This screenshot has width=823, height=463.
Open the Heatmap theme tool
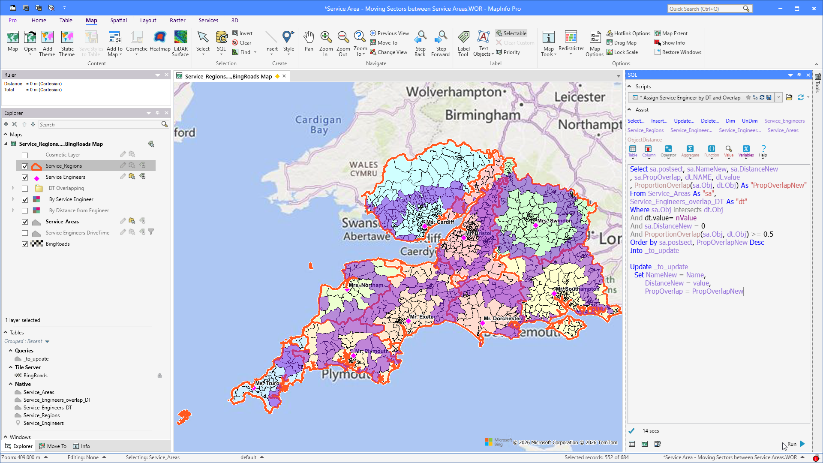(x=160, y=42)
